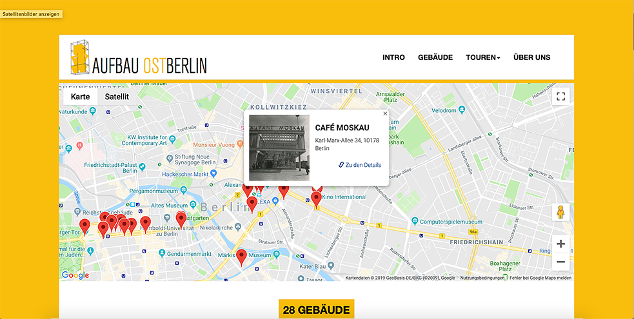Close the Café Moskau info popup
634x319 pixels.
[385, 113]
